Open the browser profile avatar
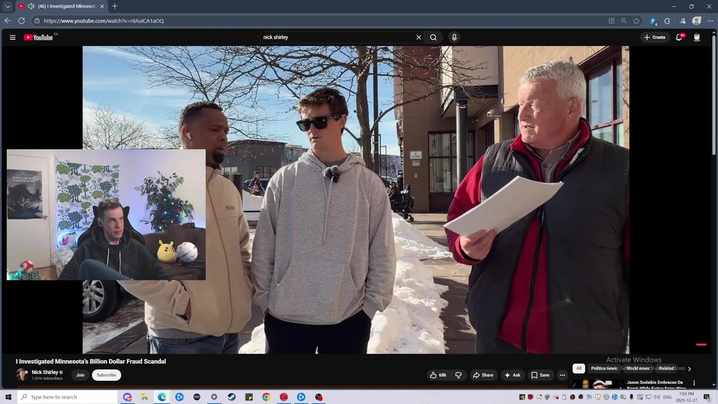Viewport: 718px width, 404px height. pos(697,21)
